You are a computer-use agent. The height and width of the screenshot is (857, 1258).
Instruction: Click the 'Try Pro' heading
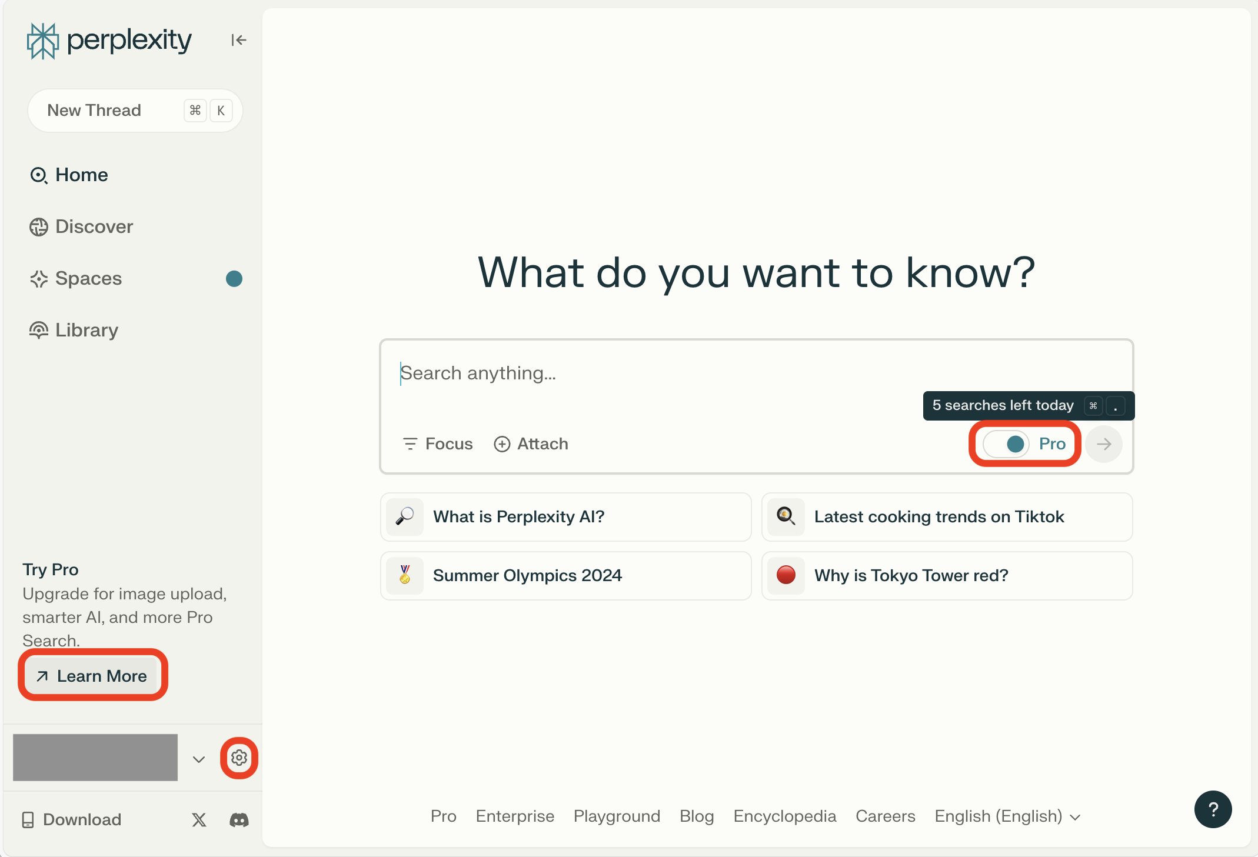(x=51, y=570)
